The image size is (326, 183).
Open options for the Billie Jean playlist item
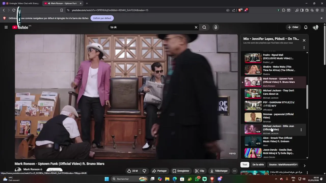point(301,130)
